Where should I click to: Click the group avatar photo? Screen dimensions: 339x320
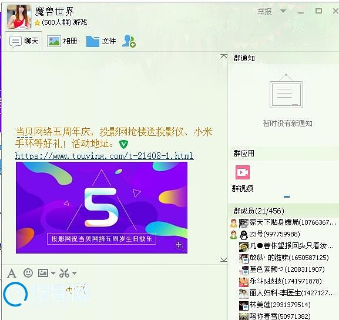[x=19, y=17]
